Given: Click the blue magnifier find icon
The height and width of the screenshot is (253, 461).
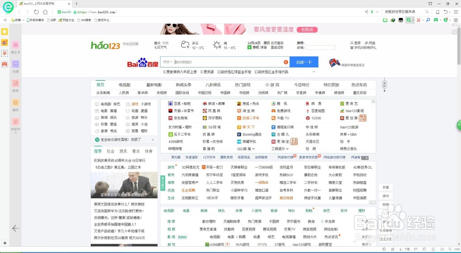Looking at the screenshot, I should pyautogui.click(x=428, y=20).
